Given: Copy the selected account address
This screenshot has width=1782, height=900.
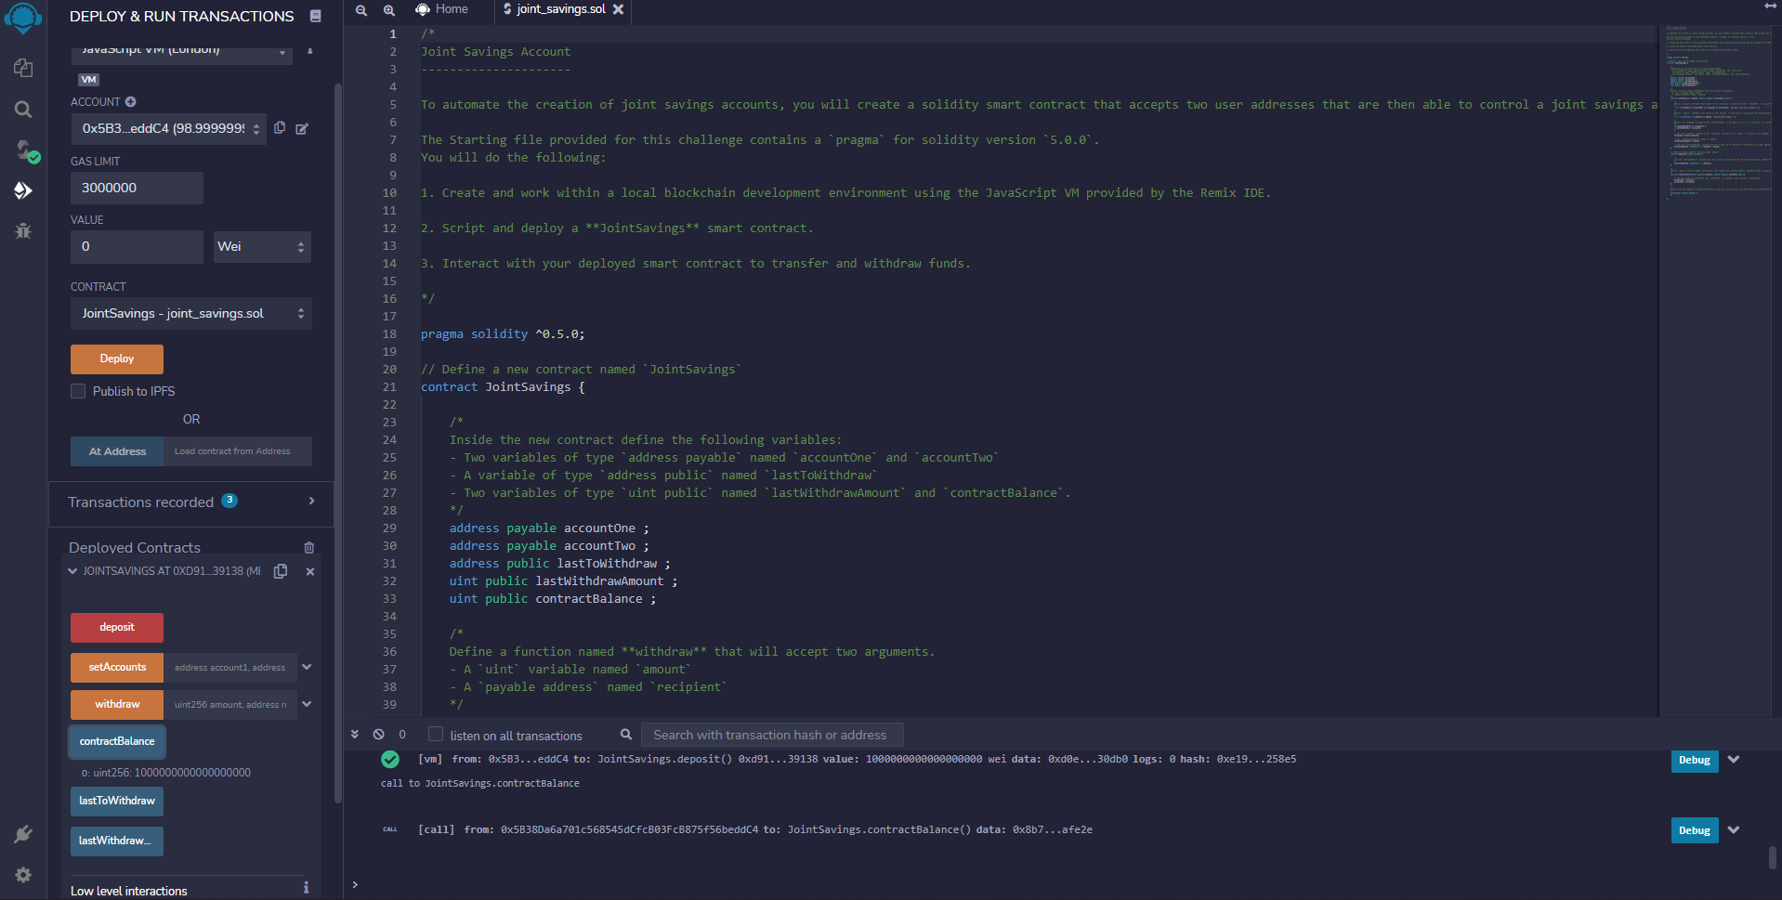Looking at the screenshot, I should [x=280, y=128].
